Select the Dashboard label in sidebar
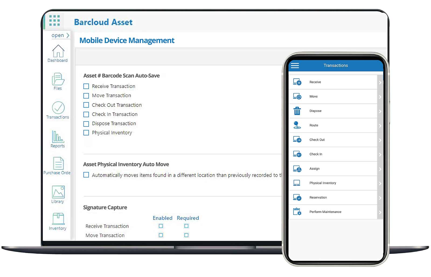The height and width of the screenshot is (277, 431). point(58,61)
